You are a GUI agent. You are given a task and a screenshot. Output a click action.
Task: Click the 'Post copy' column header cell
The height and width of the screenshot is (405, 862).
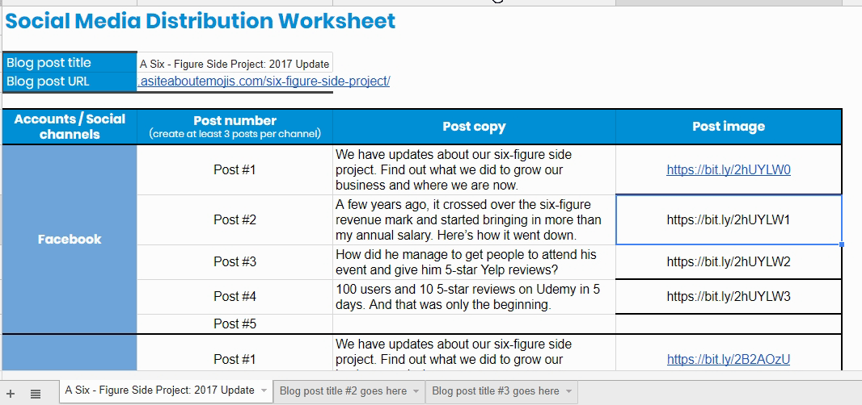[x=474, y=127]
